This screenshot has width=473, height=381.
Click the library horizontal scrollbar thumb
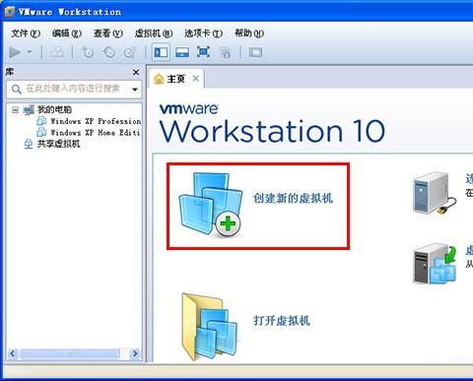click(70, 353)
